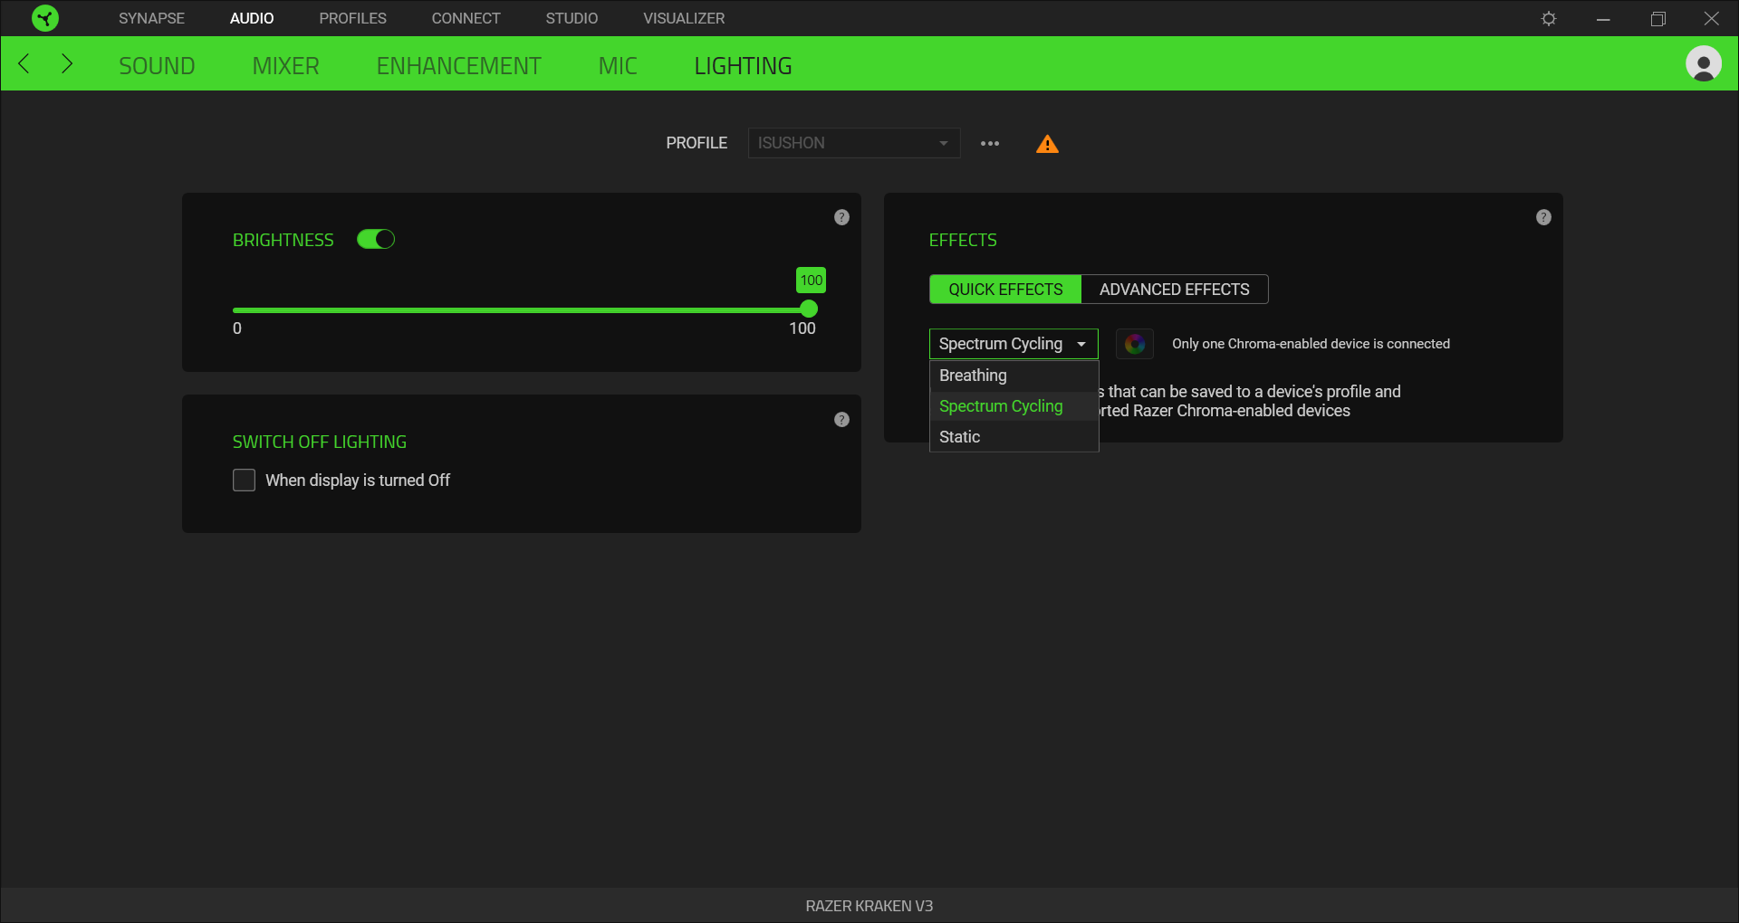1739x923 pixels.
Task: Open the Profiles top menu
Action: (352, 18)
